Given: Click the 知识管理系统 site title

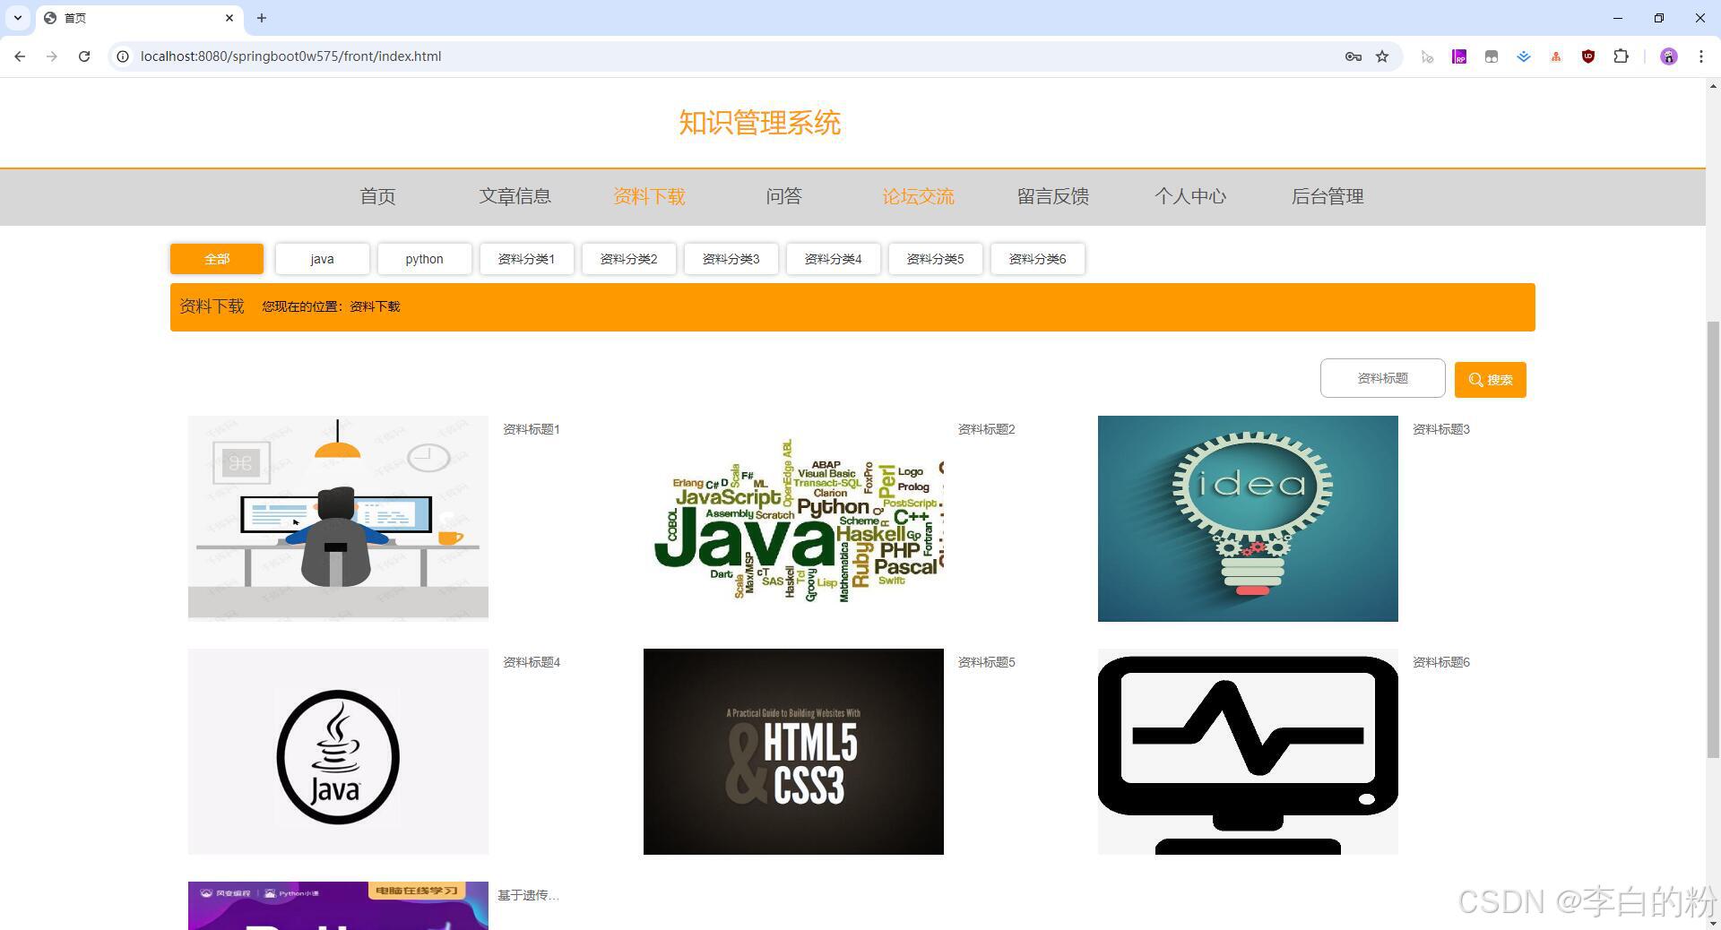Looking at the screenshot, I should click(x=759, y=123).
